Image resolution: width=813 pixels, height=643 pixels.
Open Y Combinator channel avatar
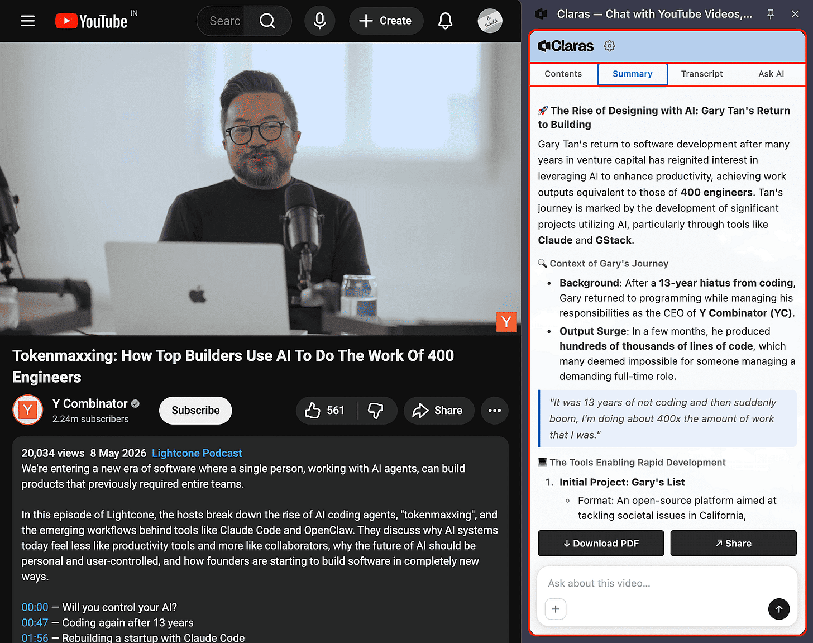click(28, 410)
